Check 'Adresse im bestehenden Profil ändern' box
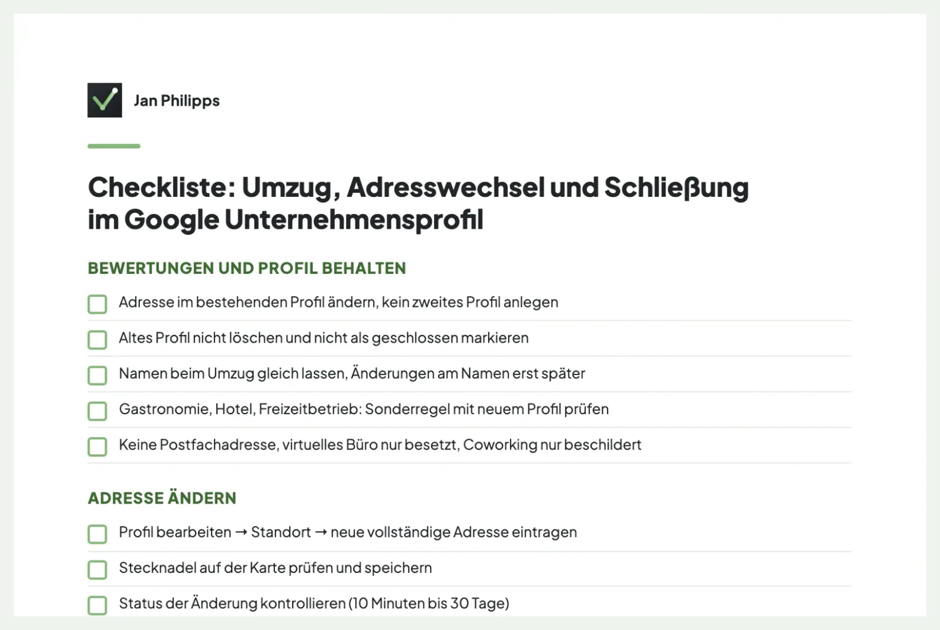 click(98, 304)
